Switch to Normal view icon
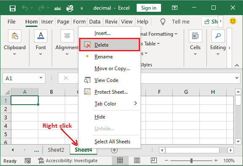Viewport: 243px width, 166px height. (120, 161)
